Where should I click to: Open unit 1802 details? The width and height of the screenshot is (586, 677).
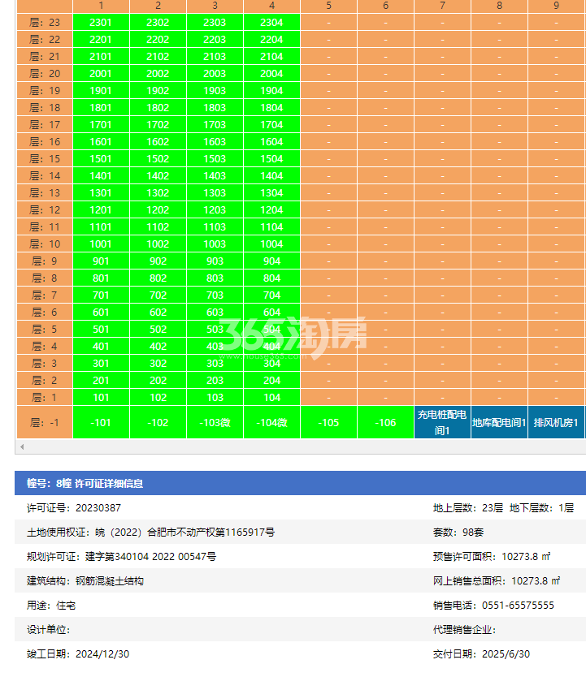click(x=158, y=108)
